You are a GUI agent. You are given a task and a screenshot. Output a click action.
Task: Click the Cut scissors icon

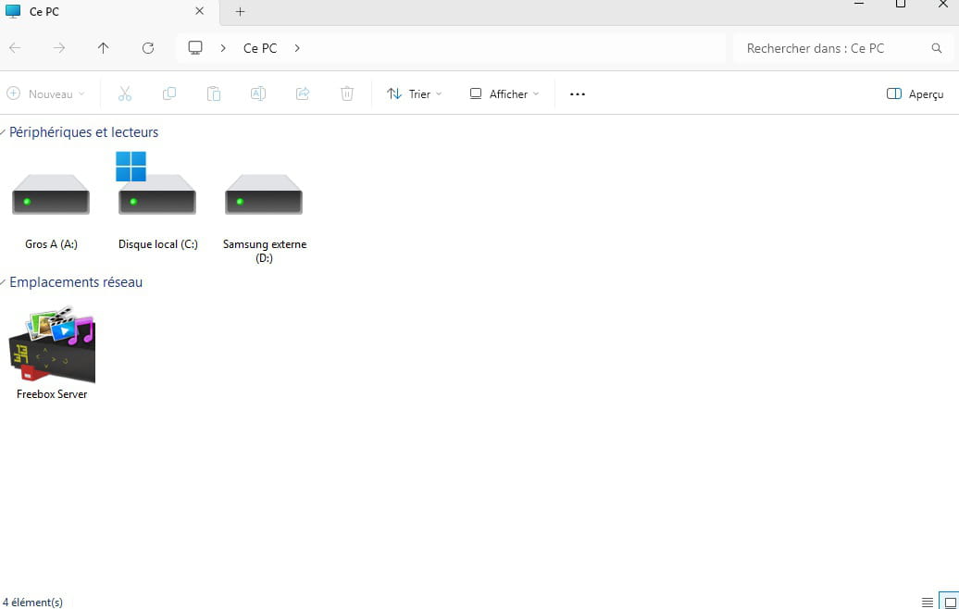pos(125,93)
